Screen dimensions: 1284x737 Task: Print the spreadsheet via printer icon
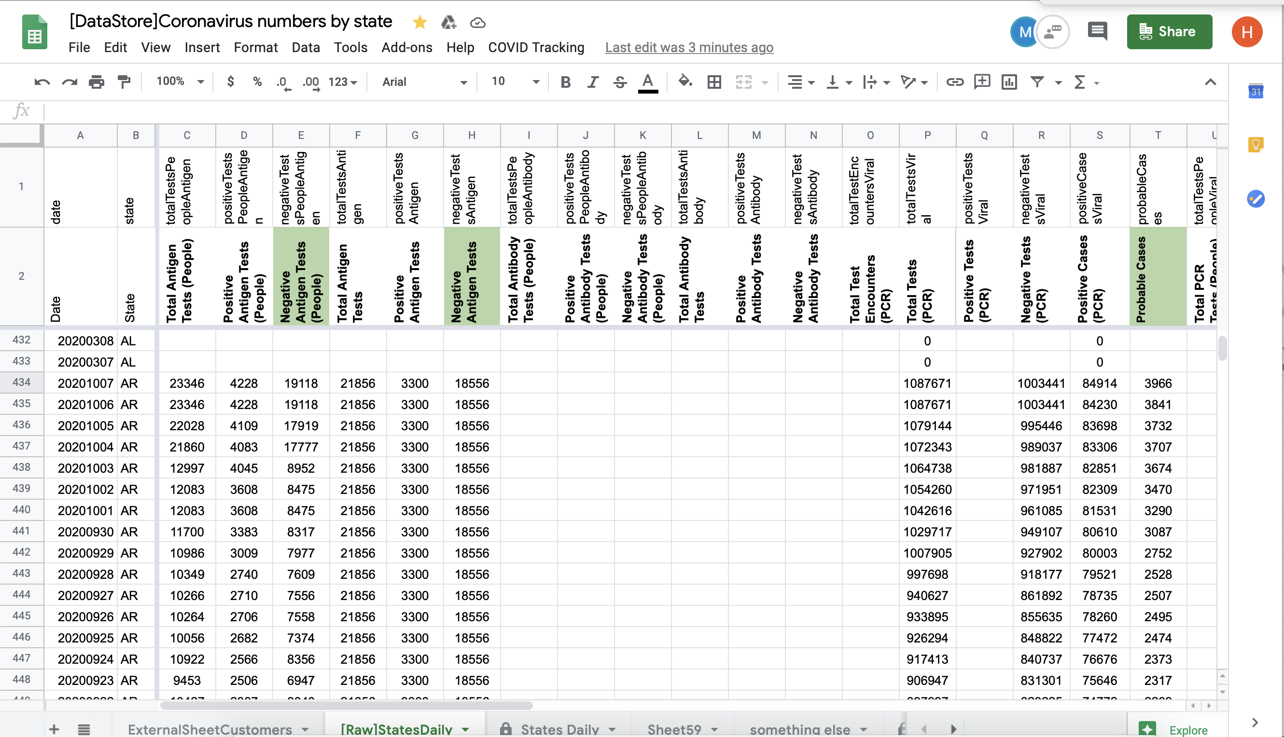[96, 82]
